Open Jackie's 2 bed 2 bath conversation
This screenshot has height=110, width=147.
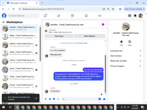tap(20, 53)
